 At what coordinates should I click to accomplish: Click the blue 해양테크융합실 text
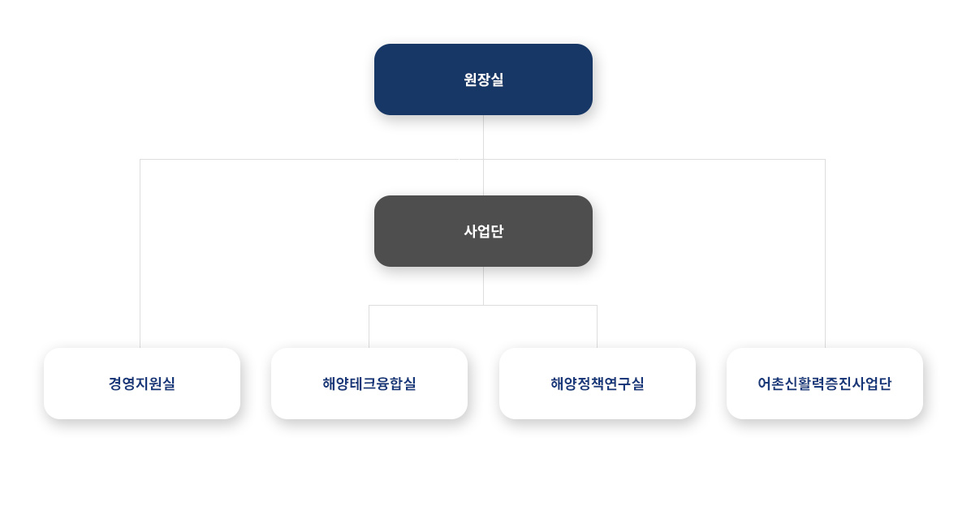point(369,384)
